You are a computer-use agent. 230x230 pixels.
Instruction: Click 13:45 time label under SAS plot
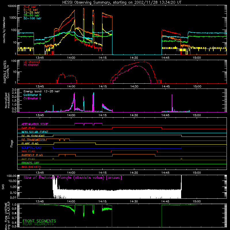click(40, 202)
